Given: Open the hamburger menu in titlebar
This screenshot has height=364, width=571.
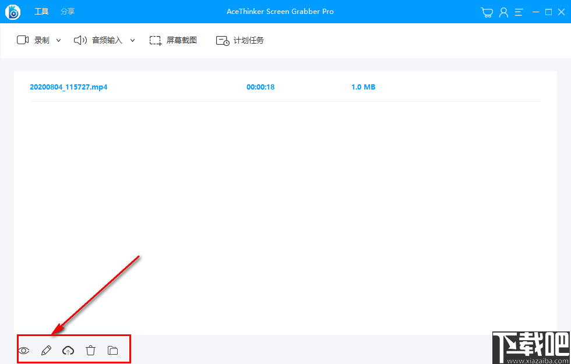Looking at the screenshot, I should click(x=519, y=11).
